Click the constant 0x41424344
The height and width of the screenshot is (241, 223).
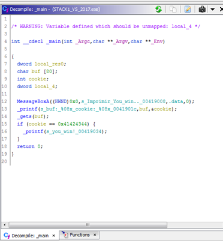(73, 124)
